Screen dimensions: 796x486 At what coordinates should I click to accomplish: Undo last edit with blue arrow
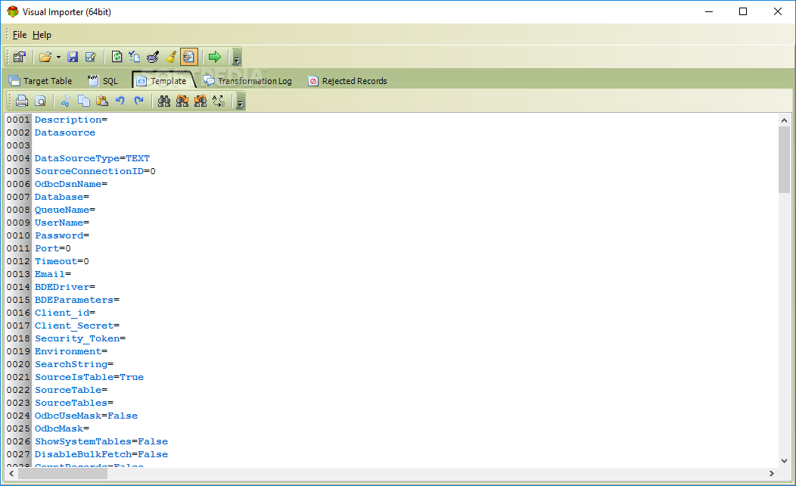(x=120, y=101)
